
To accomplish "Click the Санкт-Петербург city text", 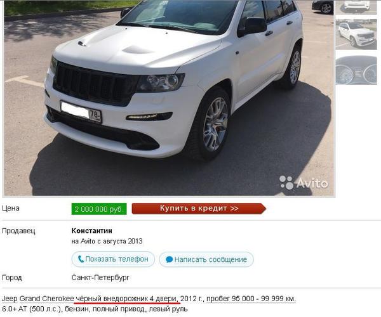I will (x=100, y=278).
